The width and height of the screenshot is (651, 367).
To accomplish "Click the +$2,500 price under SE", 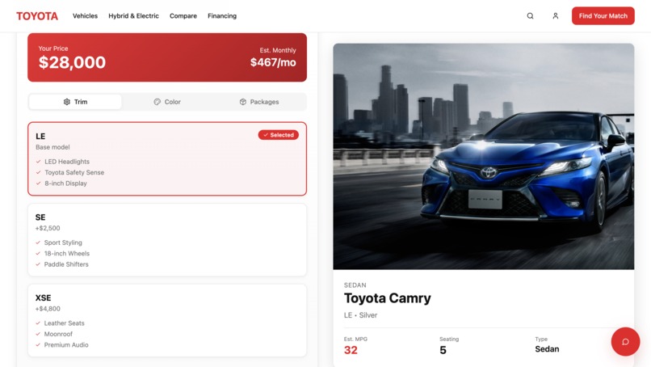I will click(48, 228).
